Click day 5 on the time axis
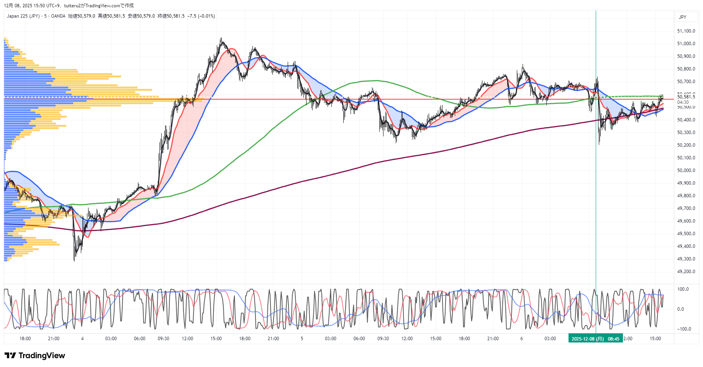This screenshot has height=367, width=703. [302, 339]
